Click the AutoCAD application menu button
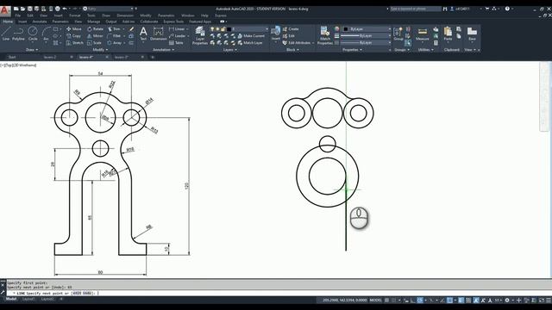Image resolution: width=552 pixels, height=310 pixels. (x=5, y=10)
